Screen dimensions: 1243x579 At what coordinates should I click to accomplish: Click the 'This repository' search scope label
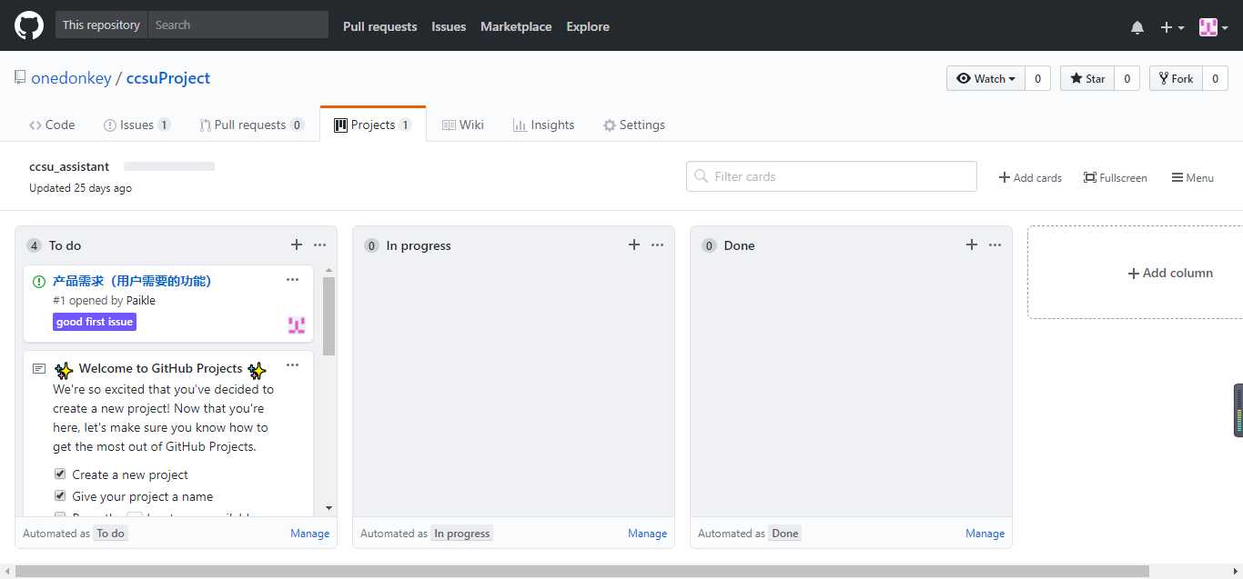click(102, 25)
